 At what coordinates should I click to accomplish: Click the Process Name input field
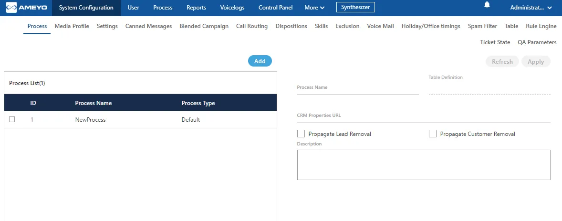(358, 89)
